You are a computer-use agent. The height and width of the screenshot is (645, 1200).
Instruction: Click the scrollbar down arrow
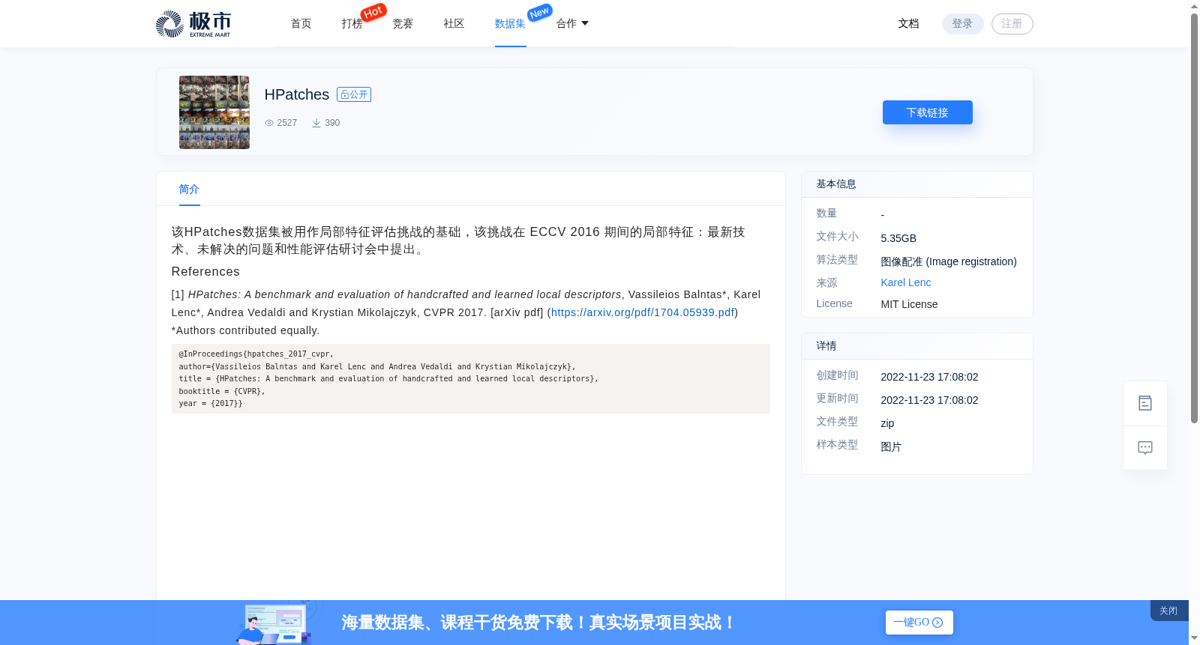click(1194, 638)
